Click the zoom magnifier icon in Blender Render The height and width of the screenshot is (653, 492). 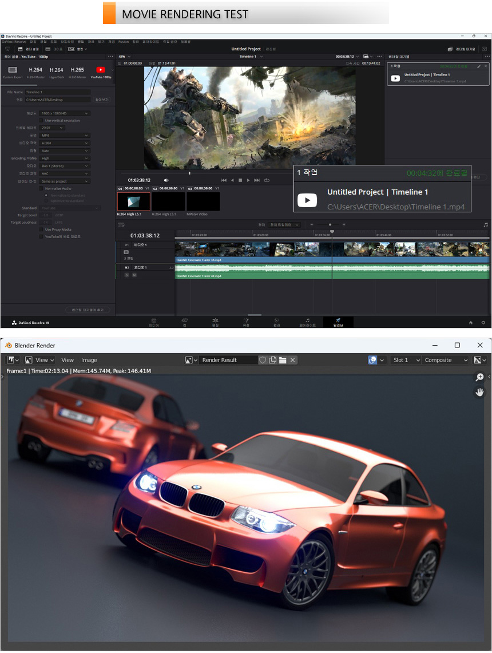[479, 377]
